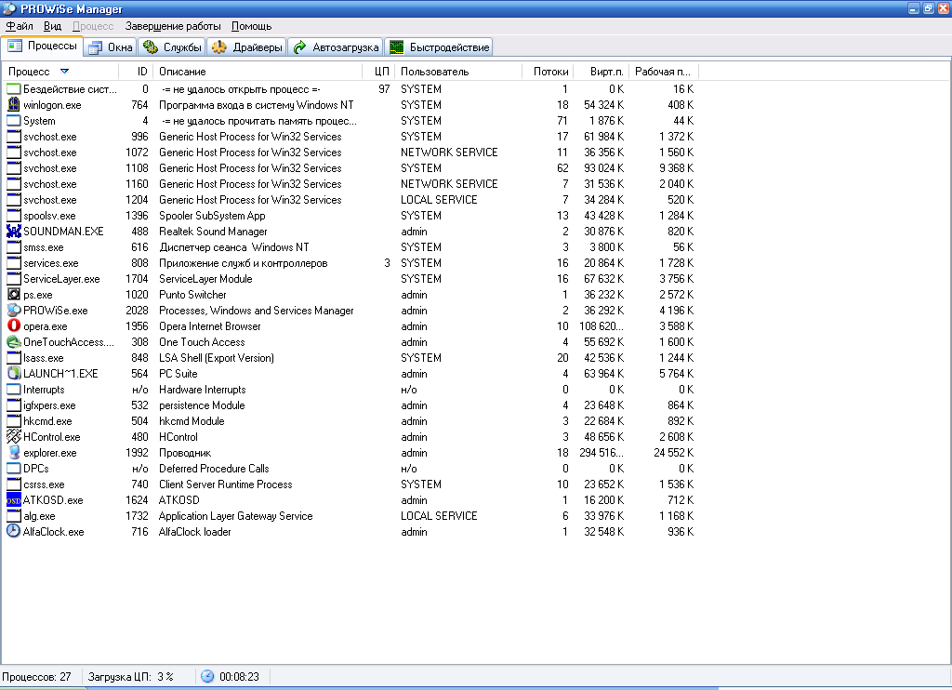952x690 pixels.
Task: Sort by the Вирт.п. column header
Action: pos(602,71)
